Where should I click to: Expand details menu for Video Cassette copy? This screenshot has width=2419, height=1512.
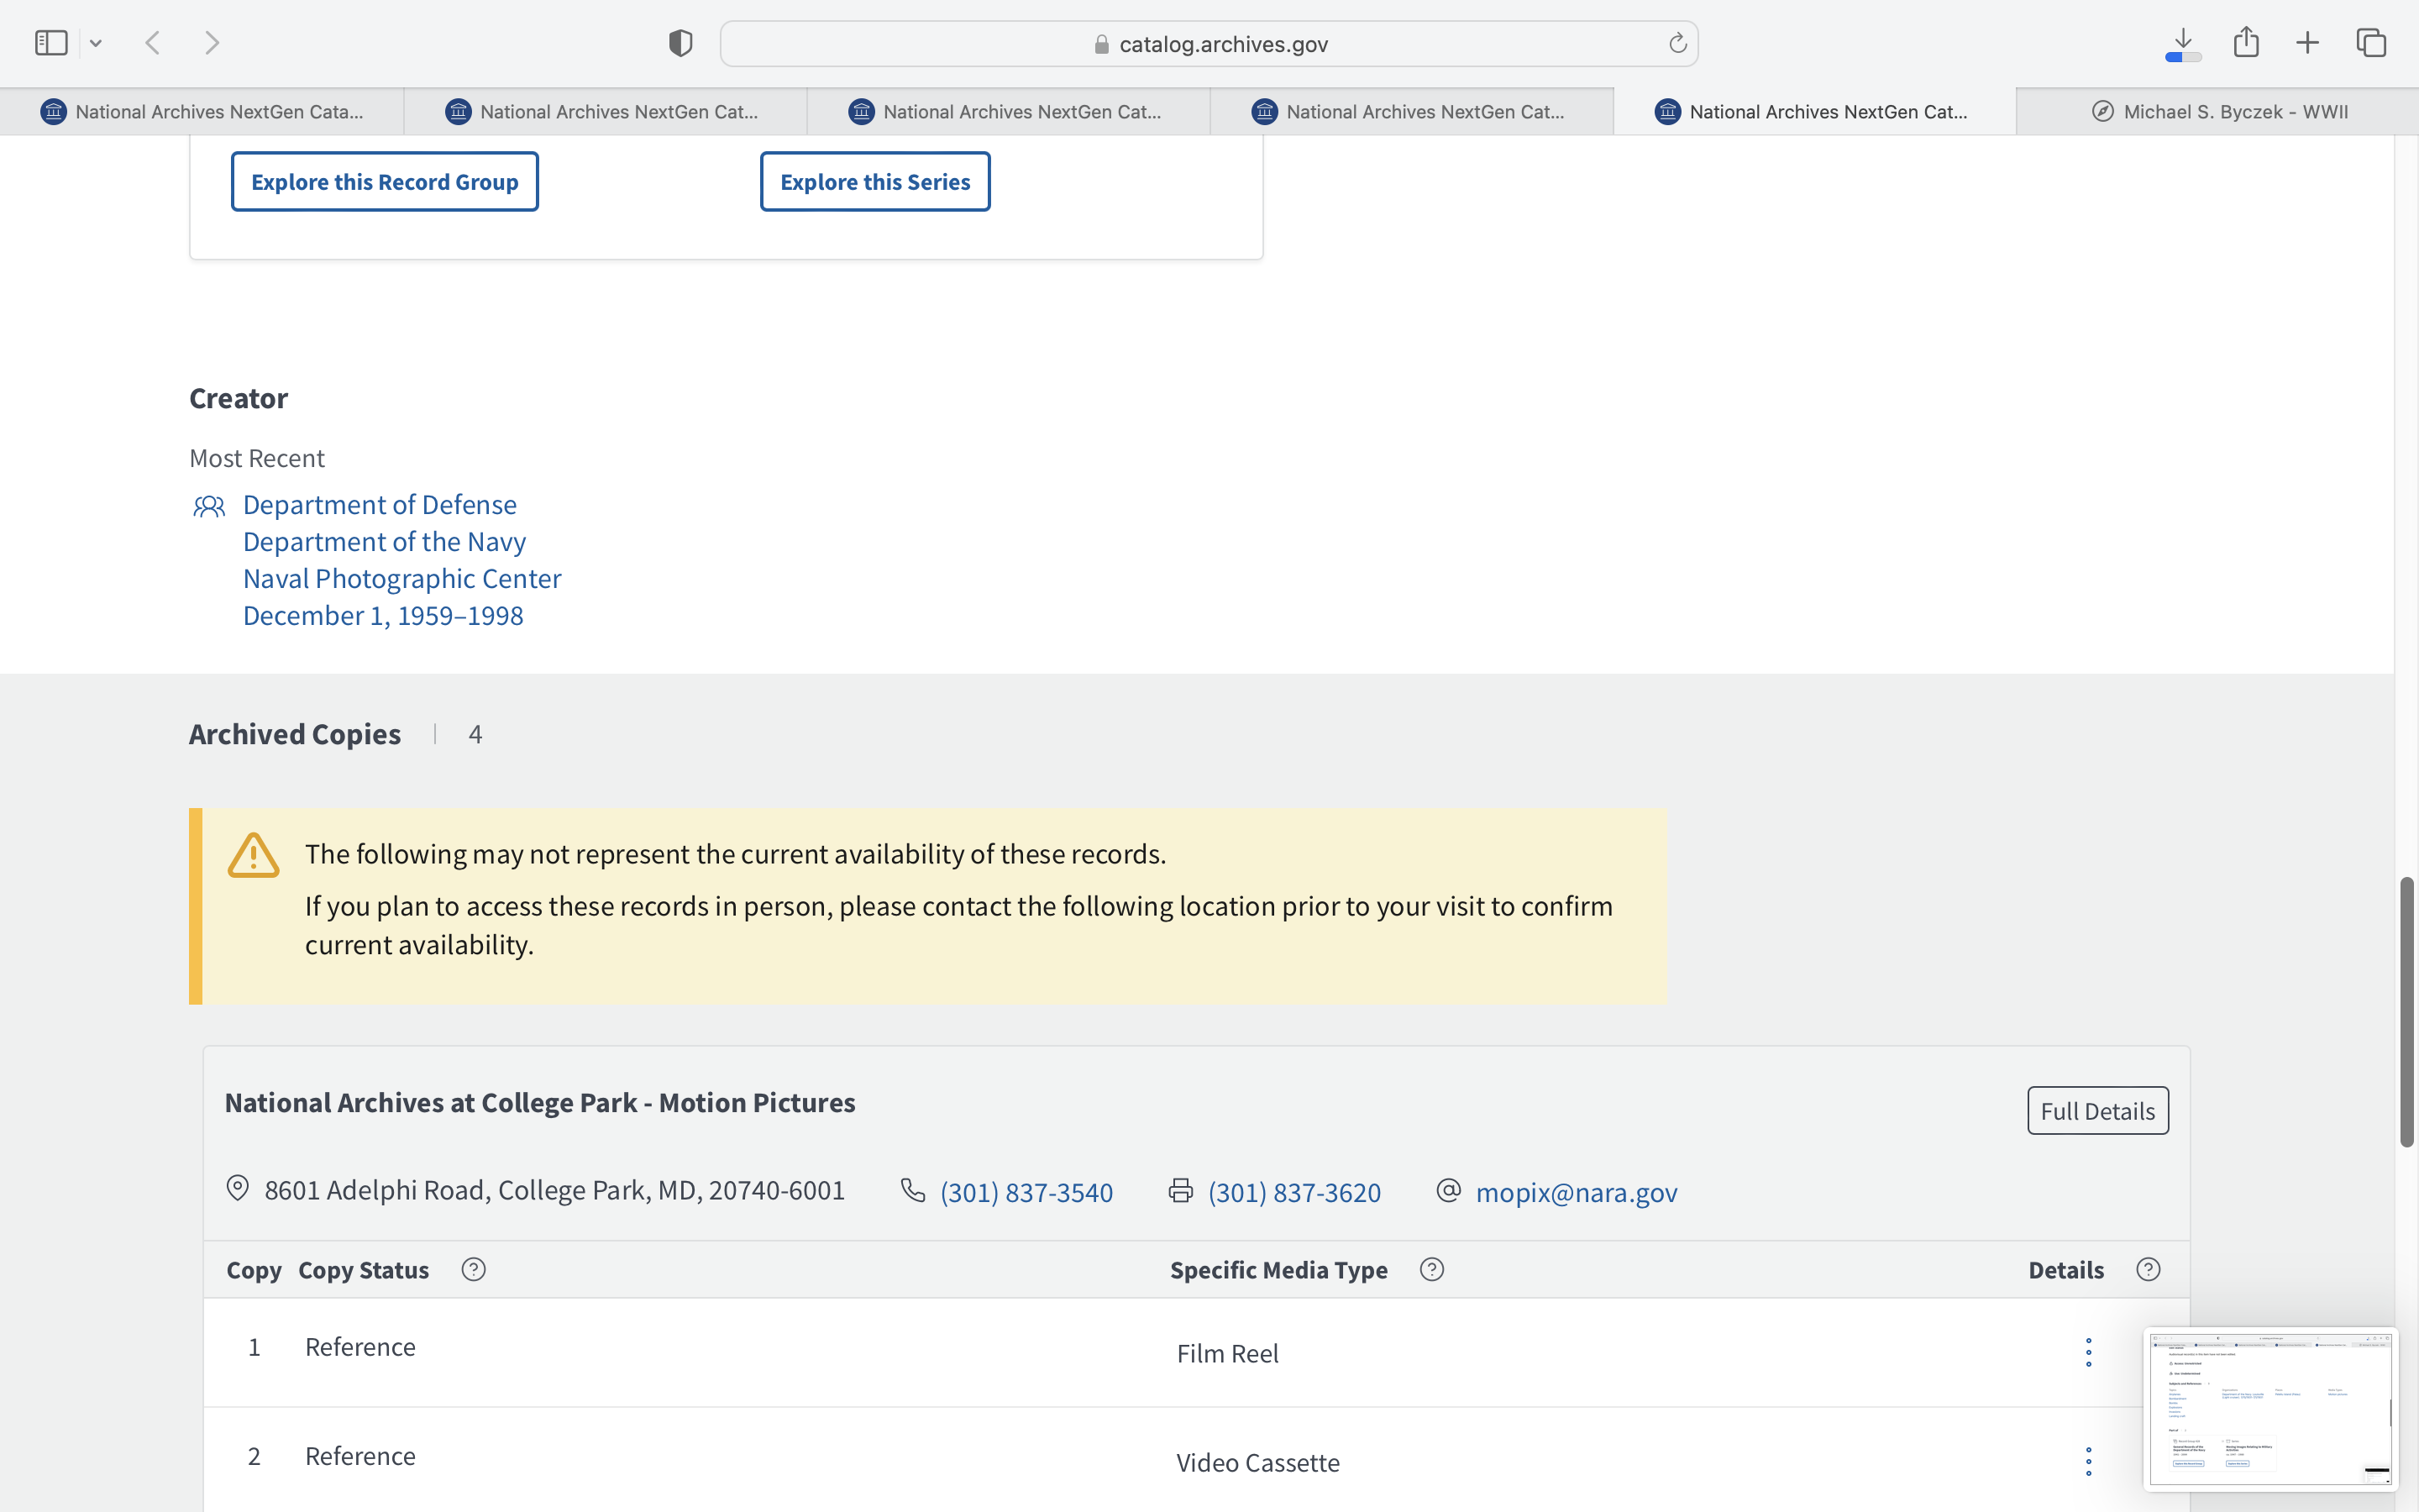(2088, 1461)
